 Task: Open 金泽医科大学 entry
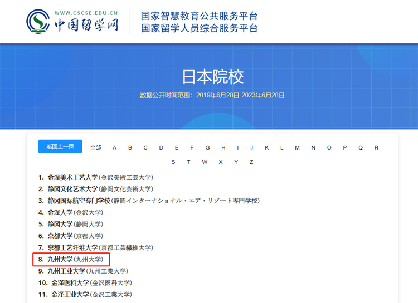pyautogui.click(x=85, y=283)
